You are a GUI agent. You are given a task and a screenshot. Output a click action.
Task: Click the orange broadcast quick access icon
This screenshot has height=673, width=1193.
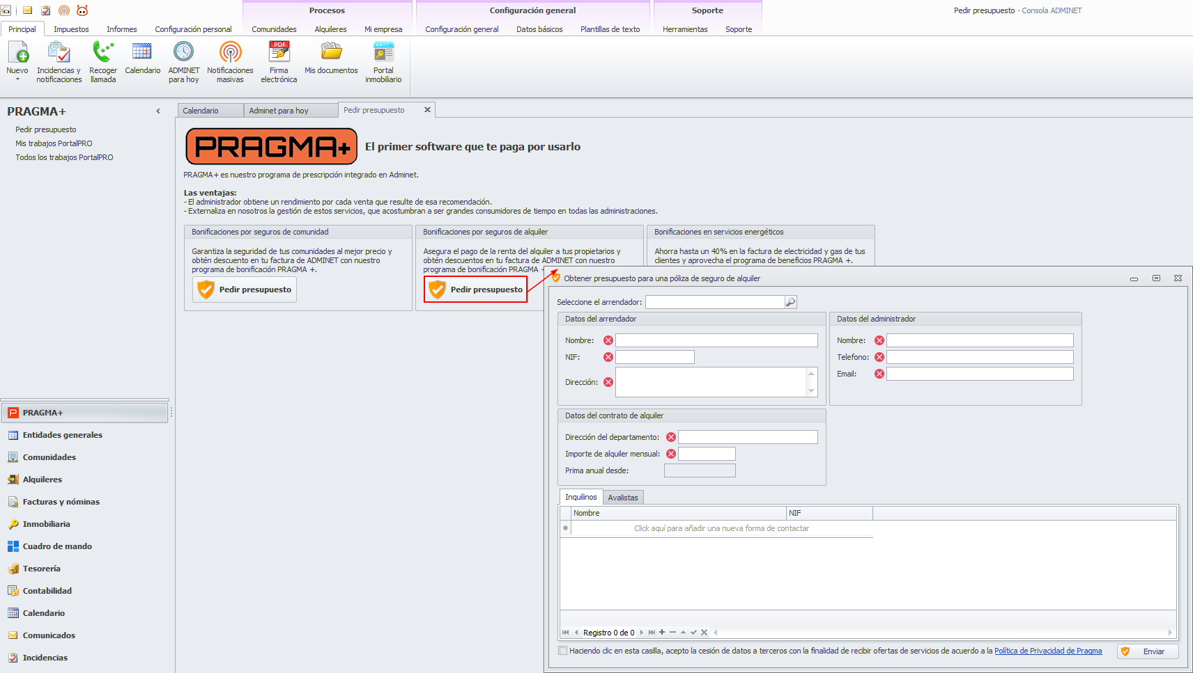pos(64,10)
